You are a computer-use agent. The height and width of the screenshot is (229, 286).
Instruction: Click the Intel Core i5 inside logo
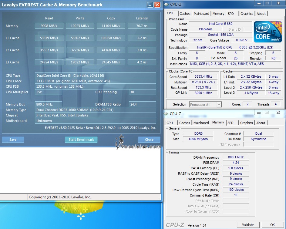pyautogui.click(x=268, y=32)
